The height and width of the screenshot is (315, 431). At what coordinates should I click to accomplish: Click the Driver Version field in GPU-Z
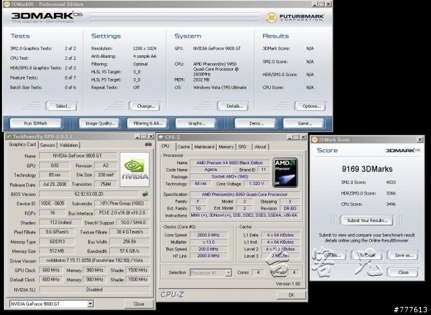pos(94,260)
